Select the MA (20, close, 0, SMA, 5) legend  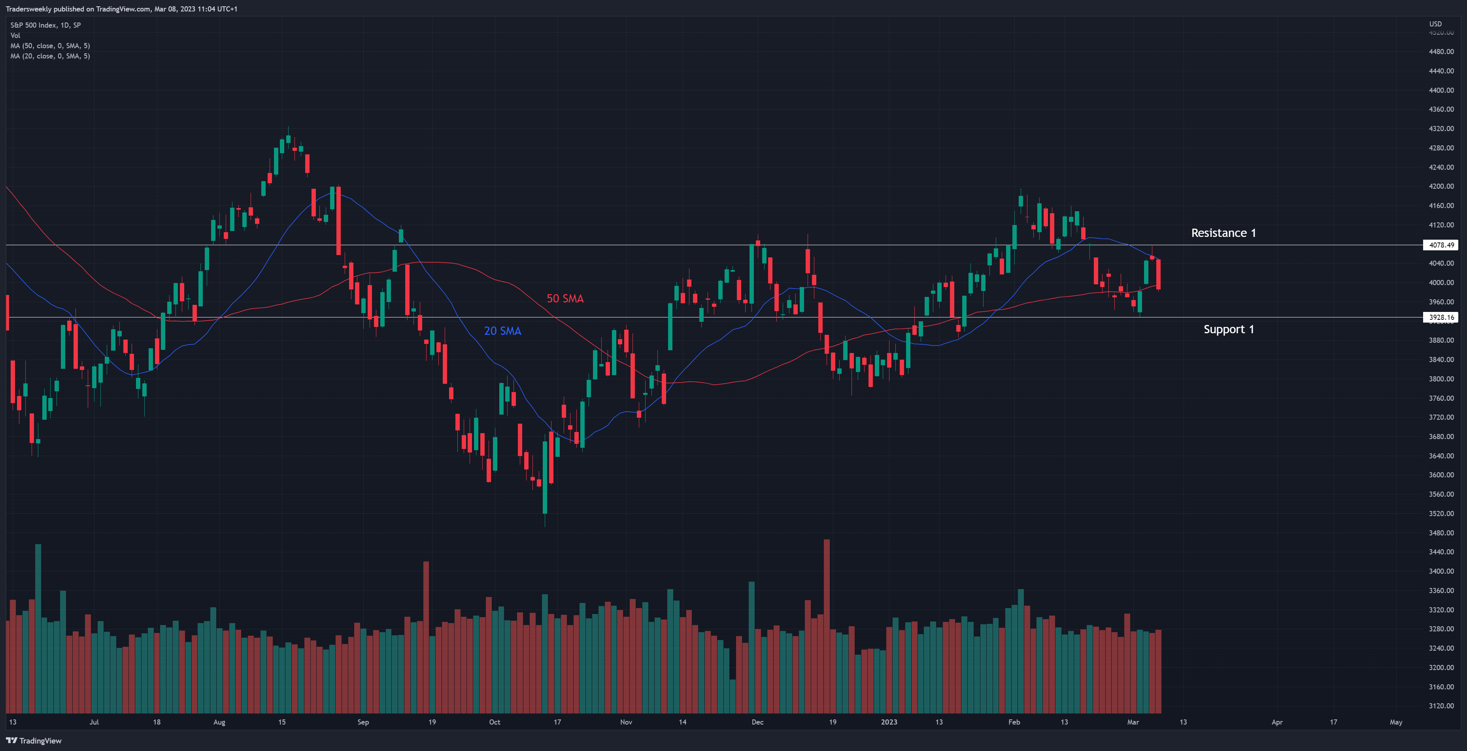pyautogui.click(x=50, y=56)
